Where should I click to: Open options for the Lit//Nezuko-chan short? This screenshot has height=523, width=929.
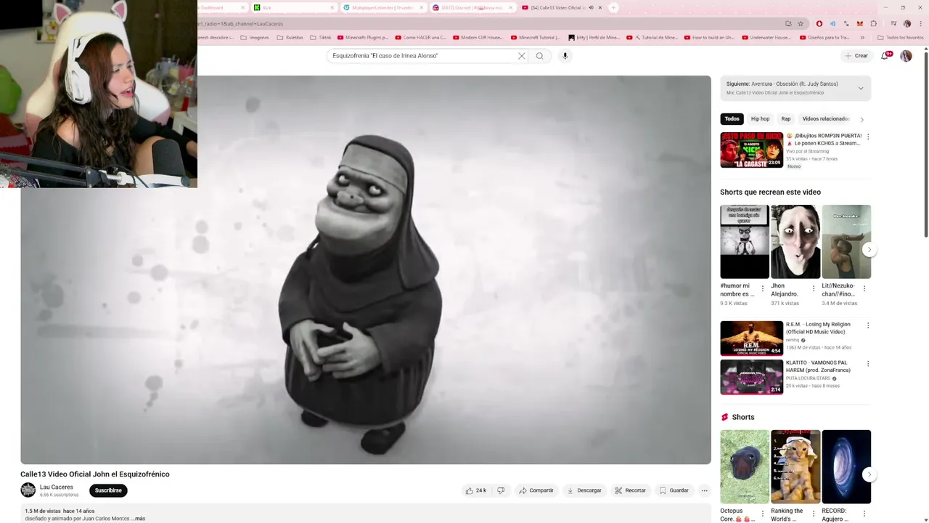click(864, 288)
